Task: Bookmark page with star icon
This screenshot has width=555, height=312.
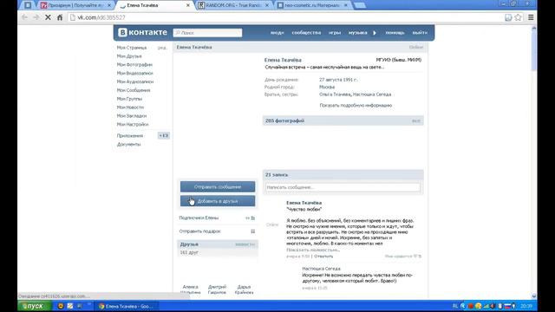Action: coord(519,17)
